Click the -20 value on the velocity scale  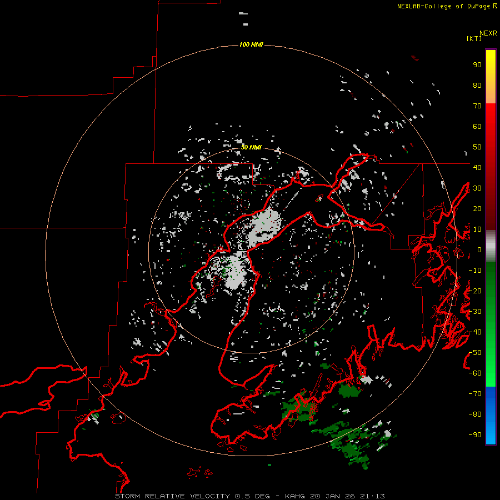click(475, 291)
